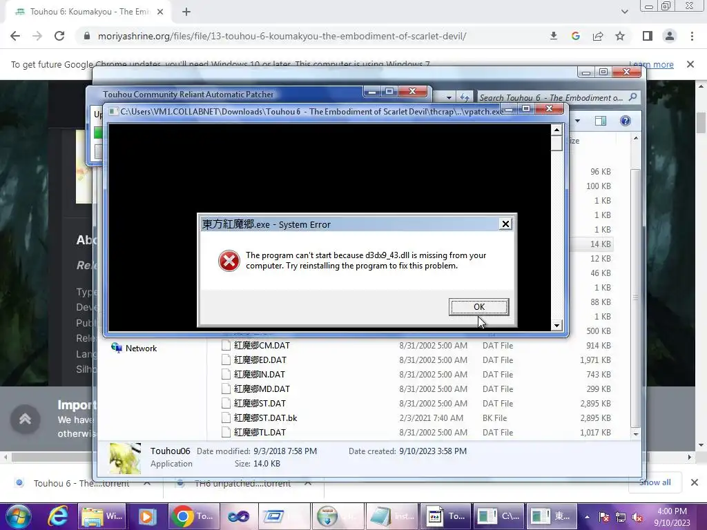
Task: Open Explorer view options dropdown arrow
Action: (x=577, y=121)
